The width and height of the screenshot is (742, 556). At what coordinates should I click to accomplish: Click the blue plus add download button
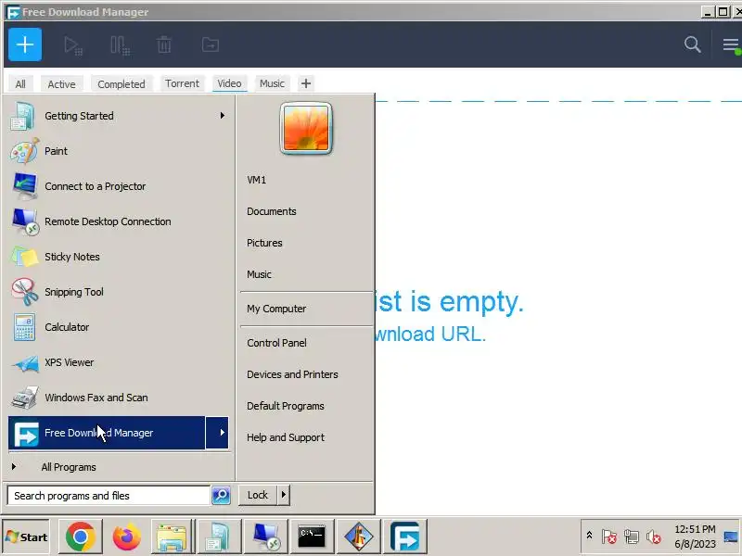(x=25, y=44)
